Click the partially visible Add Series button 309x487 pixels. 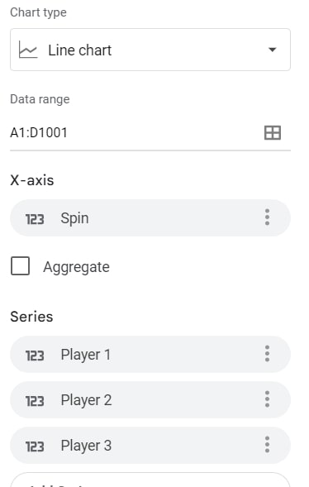coord(150,480)
